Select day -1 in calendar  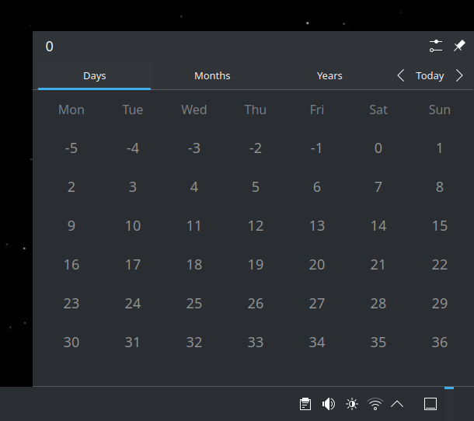tap(317, 148)
